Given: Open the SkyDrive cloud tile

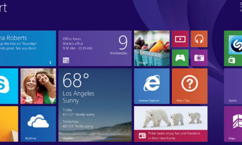Looking at the screenshot, I should [38, 124].
